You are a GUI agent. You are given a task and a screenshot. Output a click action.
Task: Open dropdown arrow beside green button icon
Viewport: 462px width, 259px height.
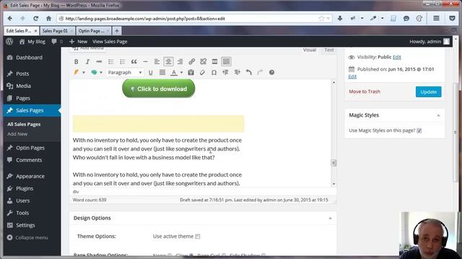click(101, 73)
